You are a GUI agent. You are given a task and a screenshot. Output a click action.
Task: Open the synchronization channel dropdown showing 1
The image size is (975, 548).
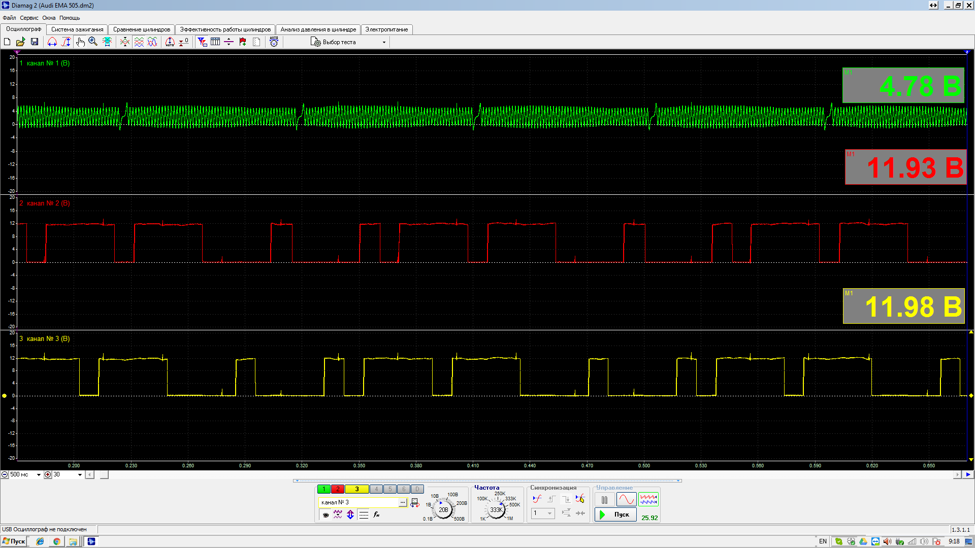click(543, 513)
